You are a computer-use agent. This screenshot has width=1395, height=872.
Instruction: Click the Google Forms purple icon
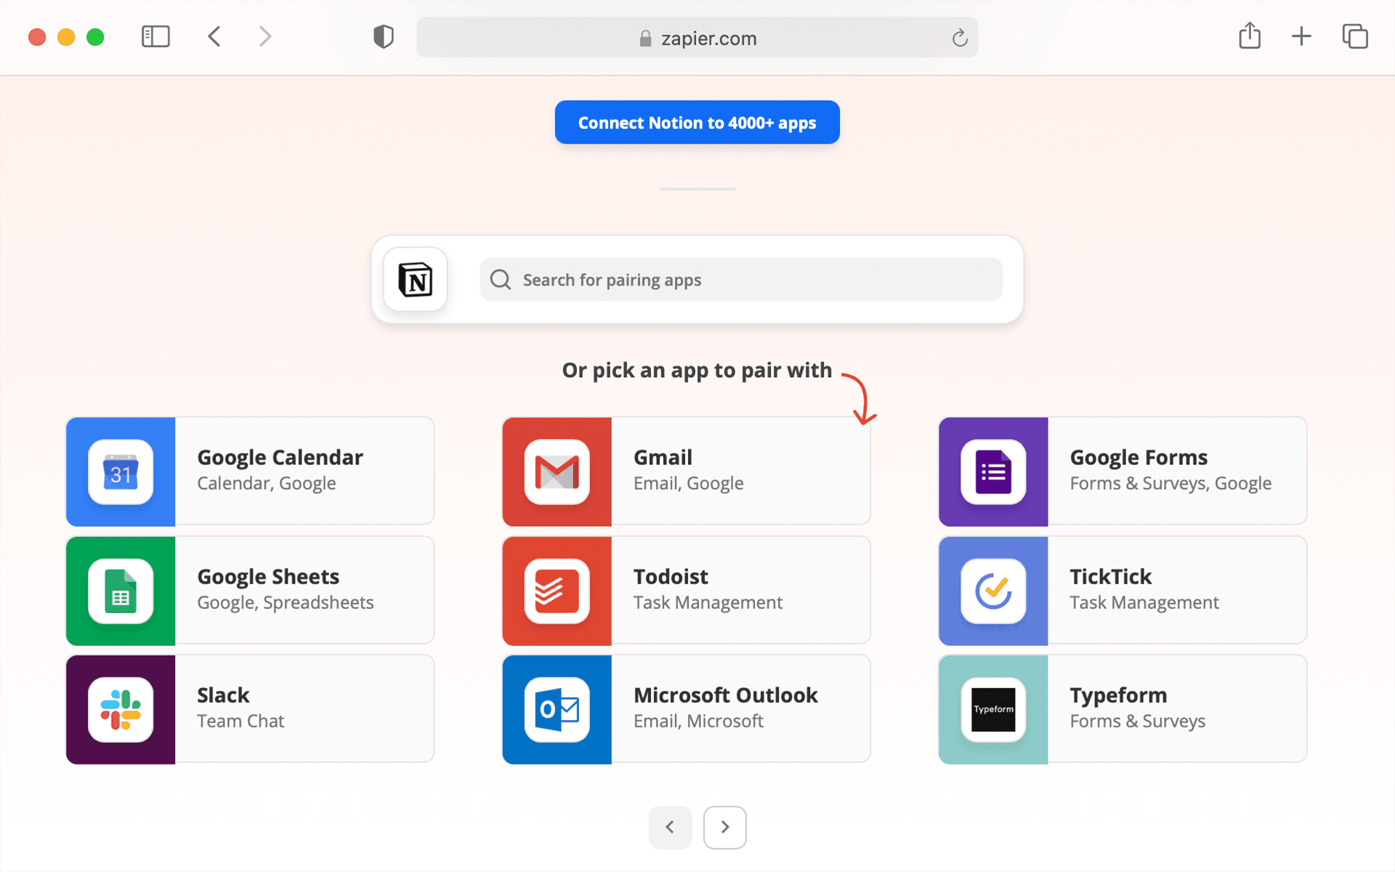click(x=992, y=472)
